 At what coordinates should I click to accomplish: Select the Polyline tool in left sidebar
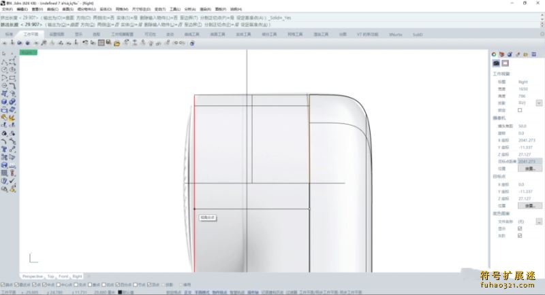click(4, 62)
